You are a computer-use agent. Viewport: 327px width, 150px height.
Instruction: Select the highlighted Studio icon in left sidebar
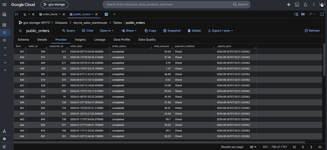tap(4, 33)
